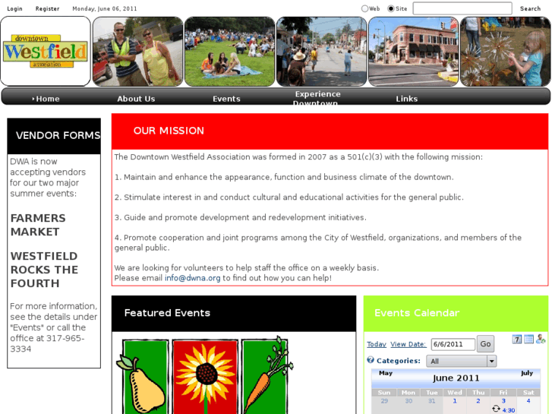The image size is (552, 414).
Task: Click the info@dwna.org email link
Action: [193, 278]
